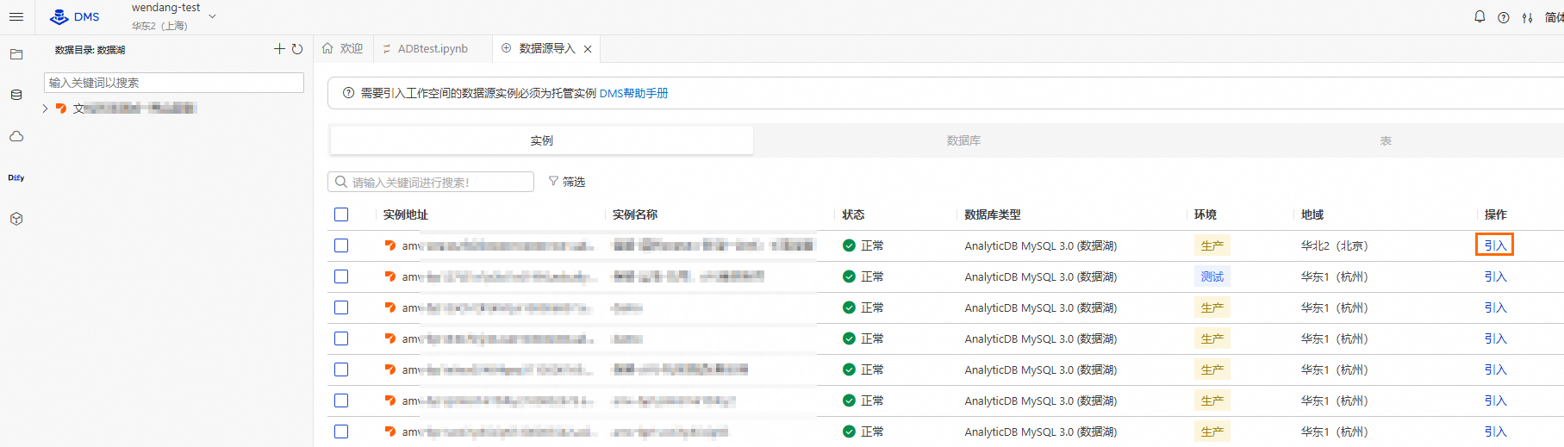Open the cube sidebar icon

pos(16,219)
